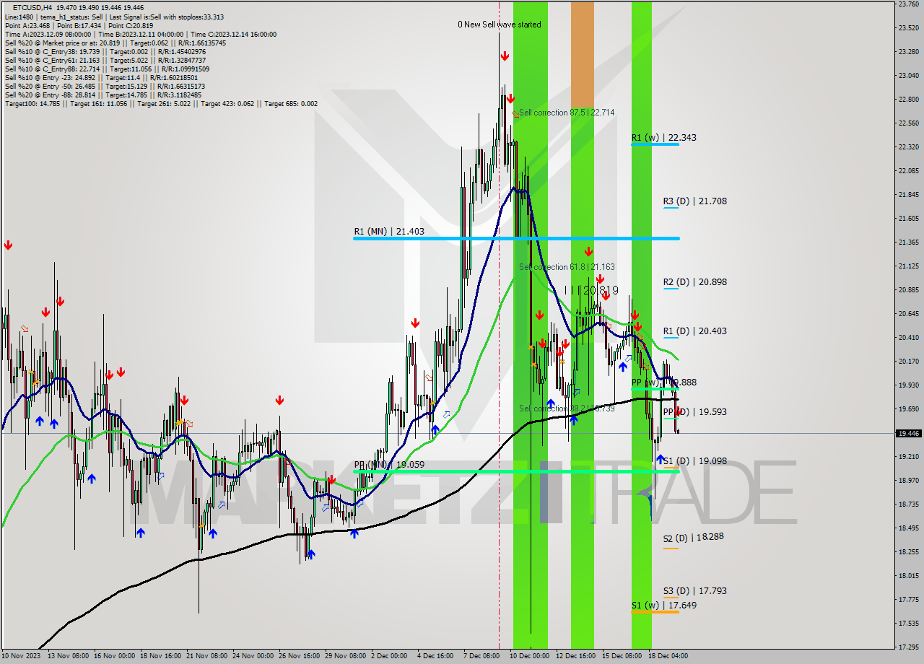Select the long blue R1 (MN) level line

coord(515,238)
